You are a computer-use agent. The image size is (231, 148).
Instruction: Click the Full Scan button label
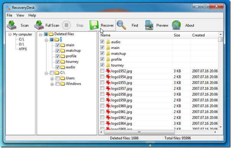(x=52, y=25)
